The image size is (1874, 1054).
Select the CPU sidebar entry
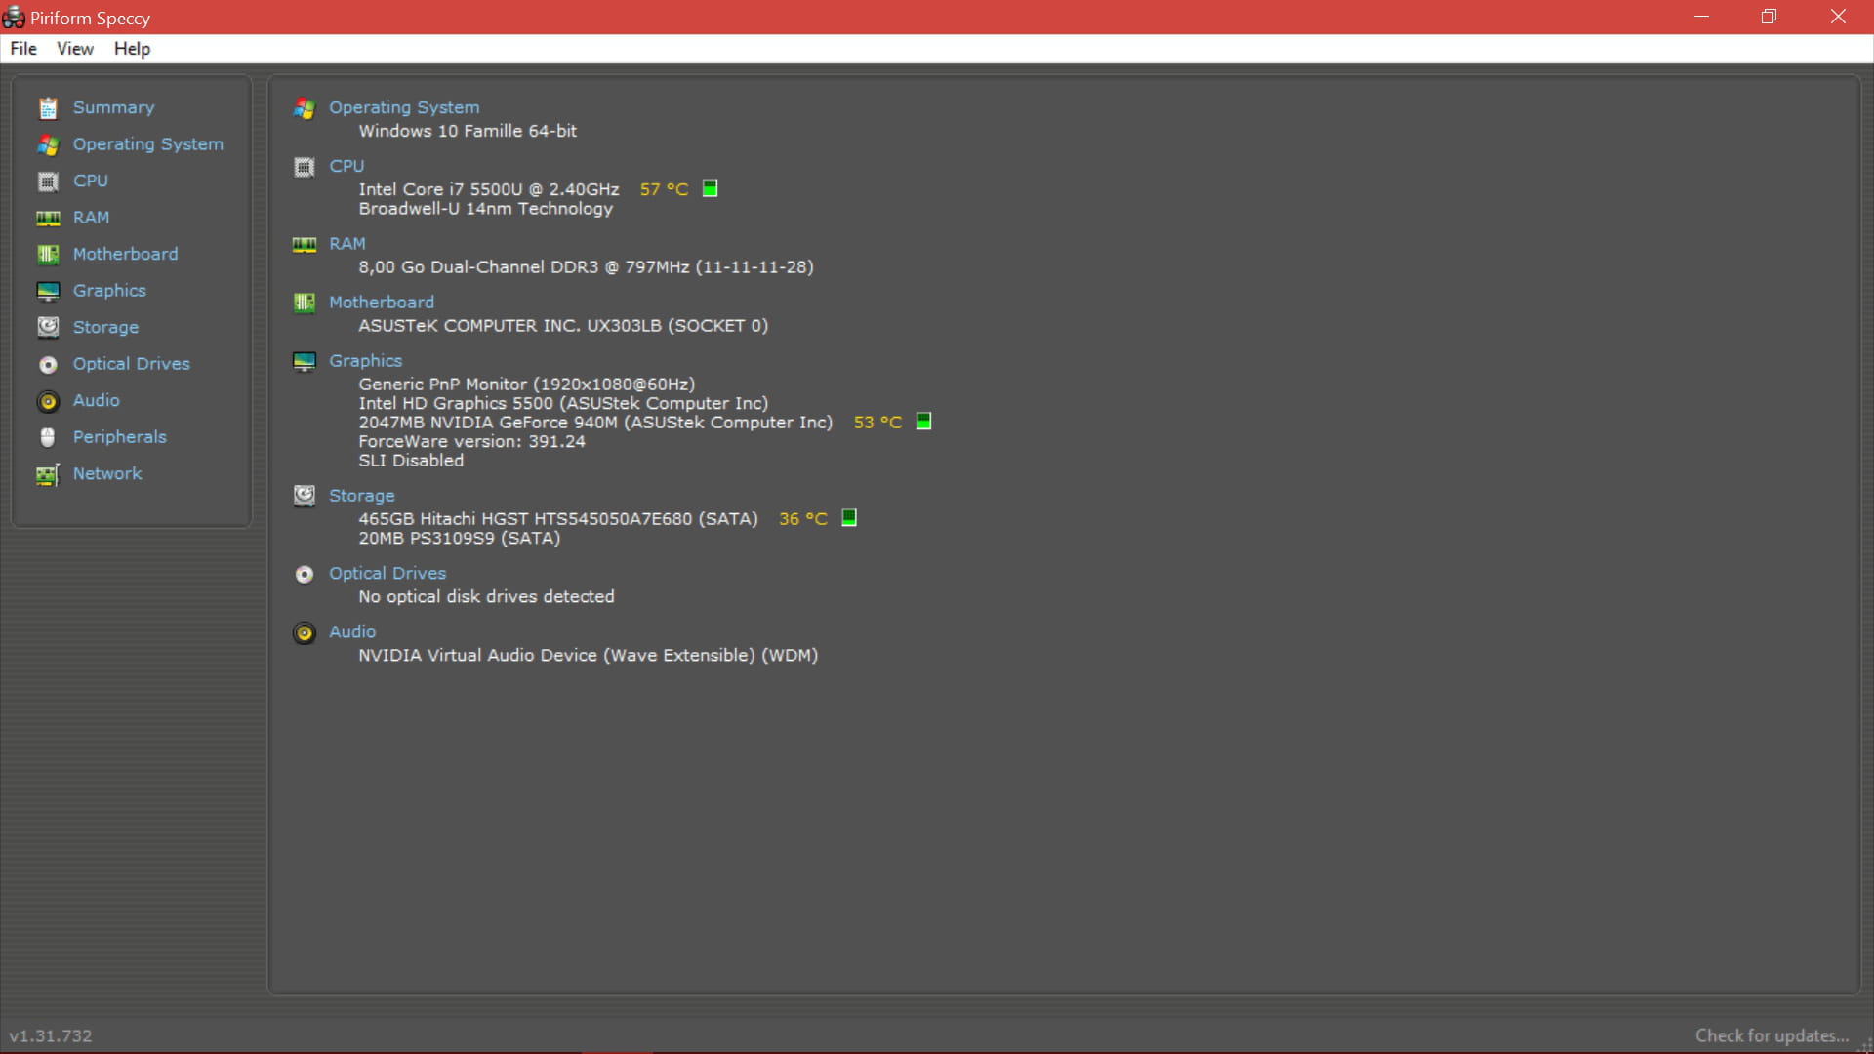[x=91, y=181]
